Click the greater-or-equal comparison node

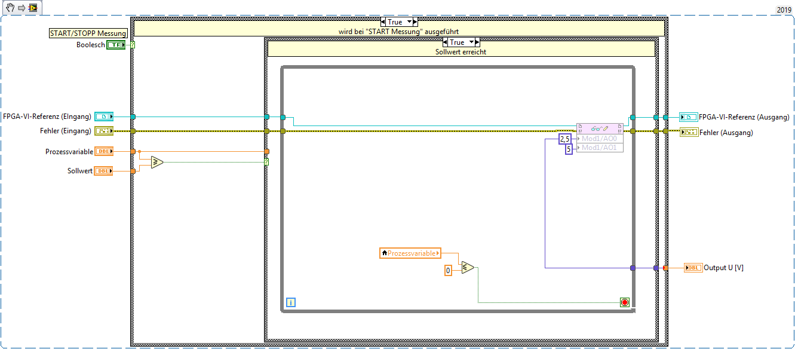tap(156, 162)
